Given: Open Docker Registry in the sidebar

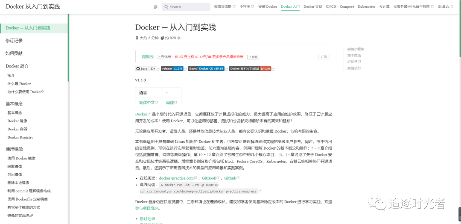Looking at the screenshot, I should click(20, 138).
